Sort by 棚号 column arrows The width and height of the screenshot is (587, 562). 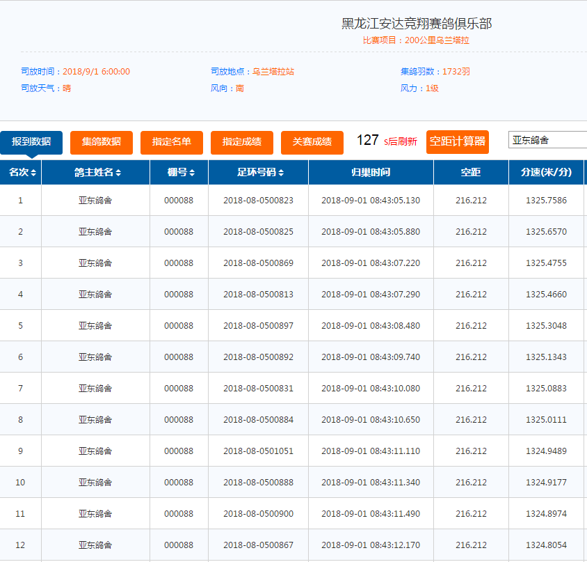pyautogui.click(x=192, y=173)
